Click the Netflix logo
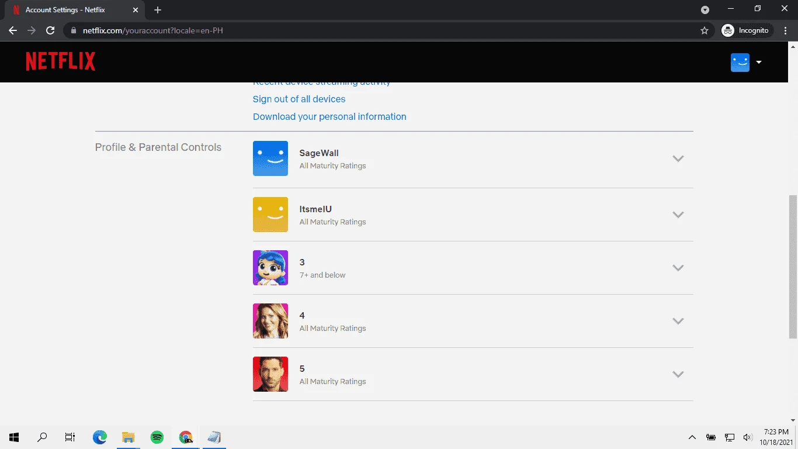This screenshot has height=449, width=798. [x=61, y=61]
